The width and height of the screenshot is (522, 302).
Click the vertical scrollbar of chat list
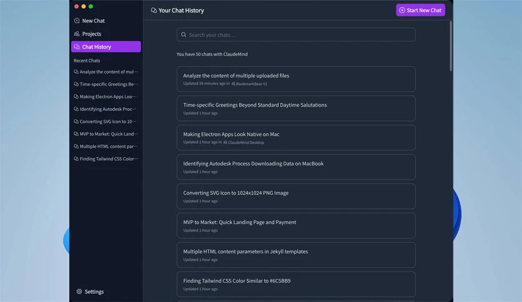tap(451, 46)
